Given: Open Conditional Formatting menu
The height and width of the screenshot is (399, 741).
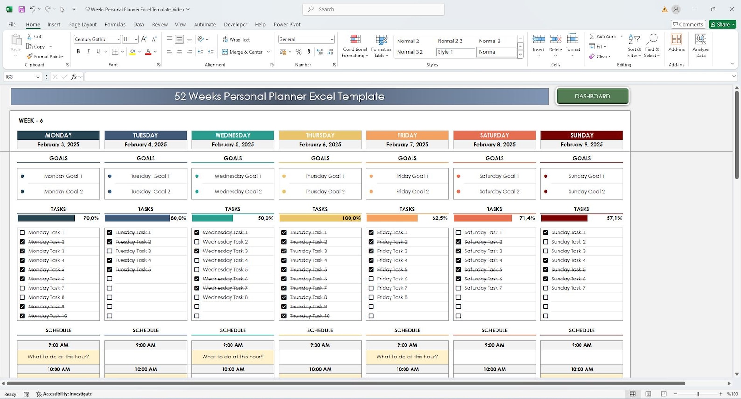Looking at the screenshot, I should (355, 46).
